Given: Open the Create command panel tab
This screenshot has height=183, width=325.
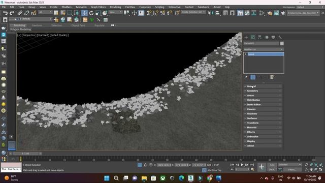Looking at the screenshot, I should coord(246,37).
